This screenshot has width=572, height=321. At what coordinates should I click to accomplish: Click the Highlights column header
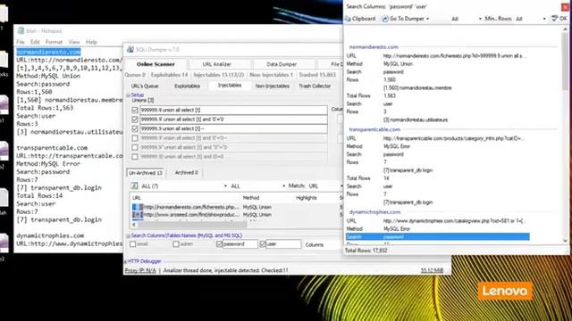point(307,198)
